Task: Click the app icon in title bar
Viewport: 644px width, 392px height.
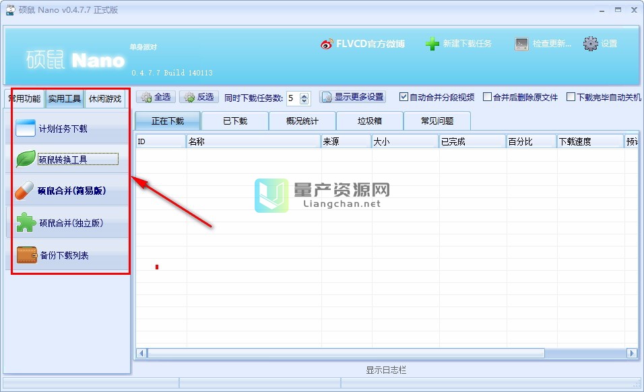Action: 10,10
